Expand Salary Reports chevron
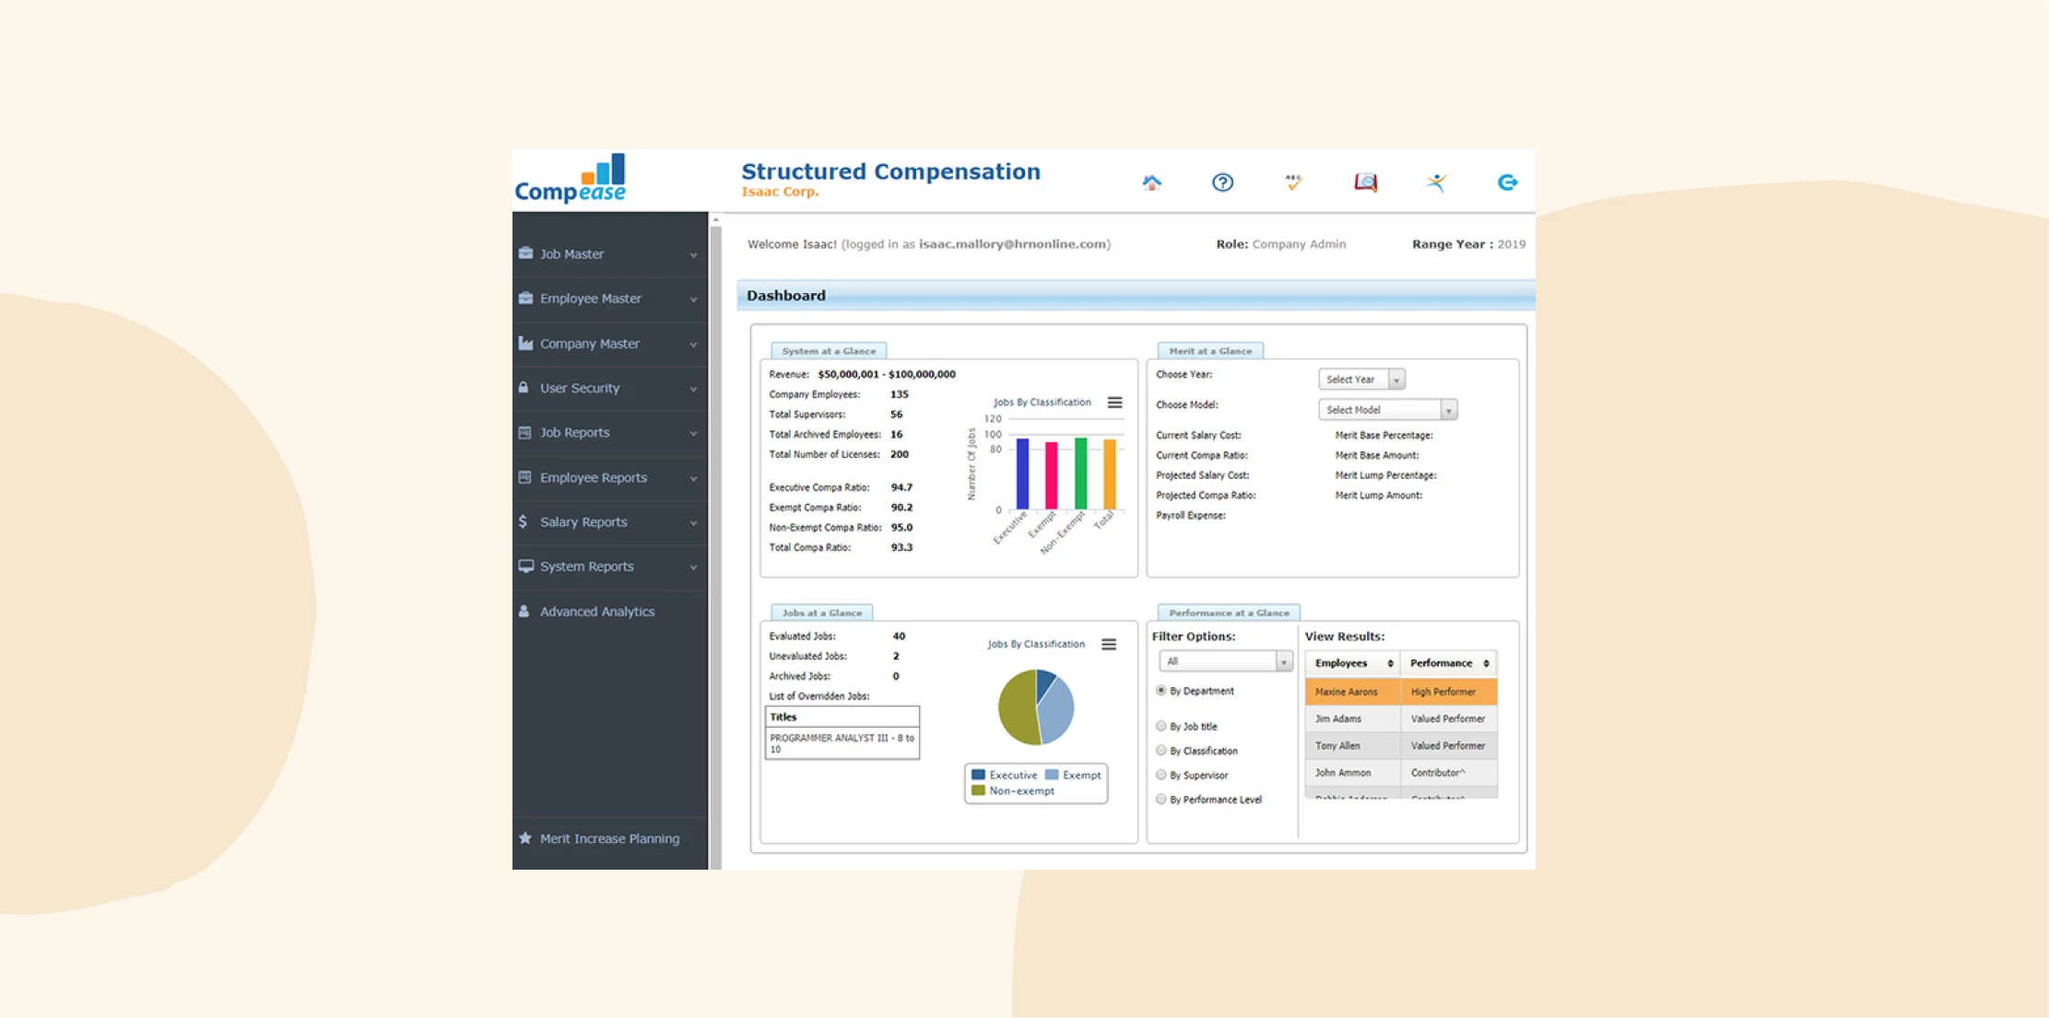Screen dimensions: 2049x1018 pos(693,523)
